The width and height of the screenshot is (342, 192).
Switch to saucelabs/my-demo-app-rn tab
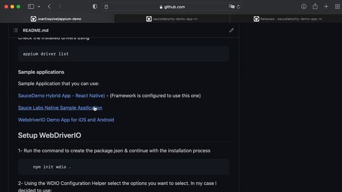point(172,19)
